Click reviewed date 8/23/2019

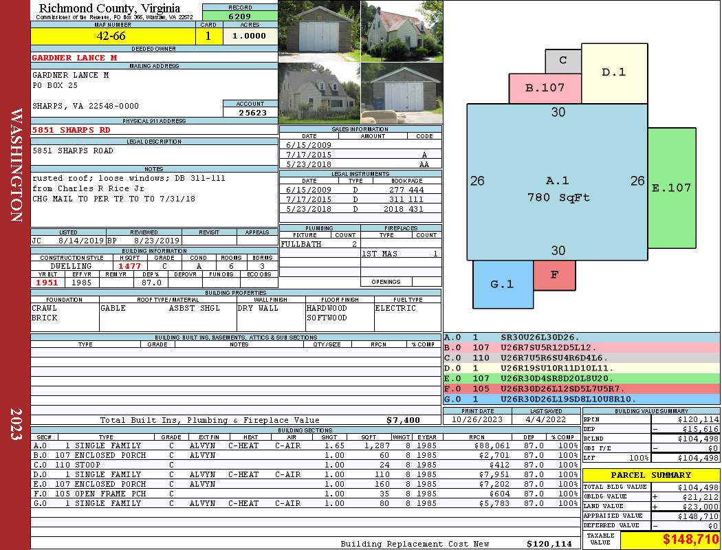157,240
